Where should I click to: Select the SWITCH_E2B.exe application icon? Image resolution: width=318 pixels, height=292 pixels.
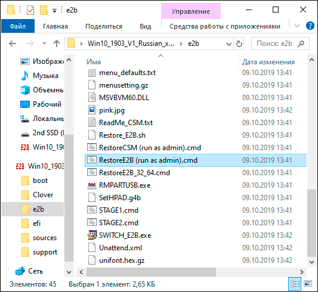click(92, 235)
